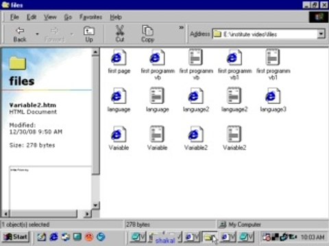The height and width of the screenshot is (246, 329).
Task: Select the 'Variable' Internet Explorer file icon
Action: click(119, 134)
